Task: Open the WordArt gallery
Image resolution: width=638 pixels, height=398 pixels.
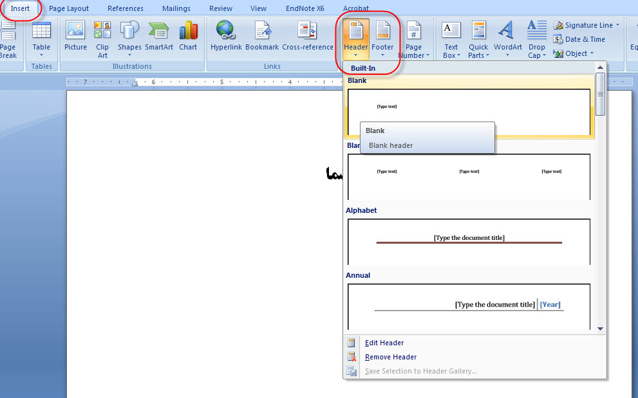Action: point(508,39)
